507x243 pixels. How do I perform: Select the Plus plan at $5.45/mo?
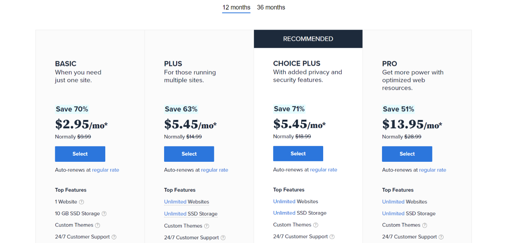pos(189,154)
